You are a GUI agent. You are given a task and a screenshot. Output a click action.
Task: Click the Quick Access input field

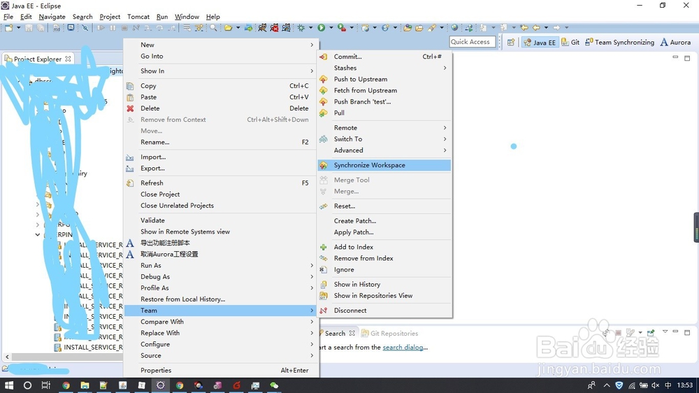[x=472, y=41]
